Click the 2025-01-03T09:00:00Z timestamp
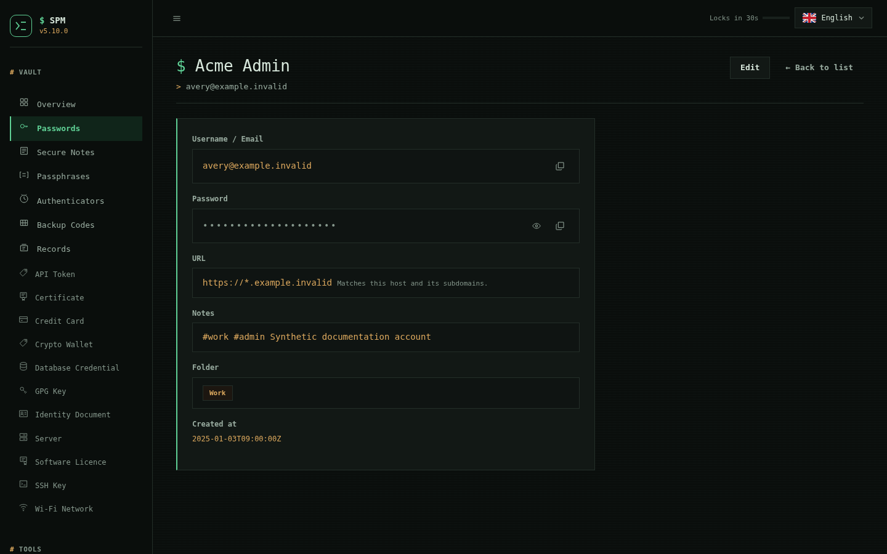The height and width of the screenshot is (554, 887). tap(237, 439)
